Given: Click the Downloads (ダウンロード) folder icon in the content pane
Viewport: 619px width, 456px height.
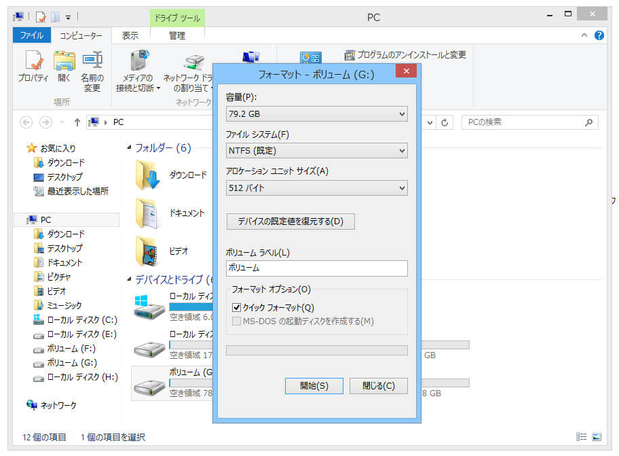Looking at the screenshot, I should tap(148, 175).
